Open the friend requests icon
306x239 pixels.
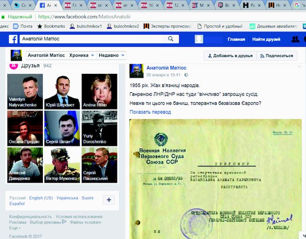coord(296,39)
